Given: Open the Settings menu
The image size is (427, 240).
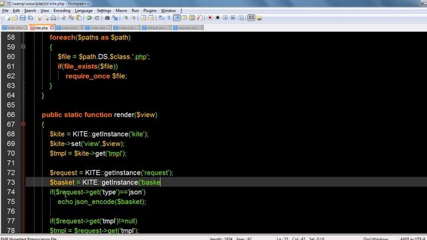Looking at the screenshot, I should 104,11.
